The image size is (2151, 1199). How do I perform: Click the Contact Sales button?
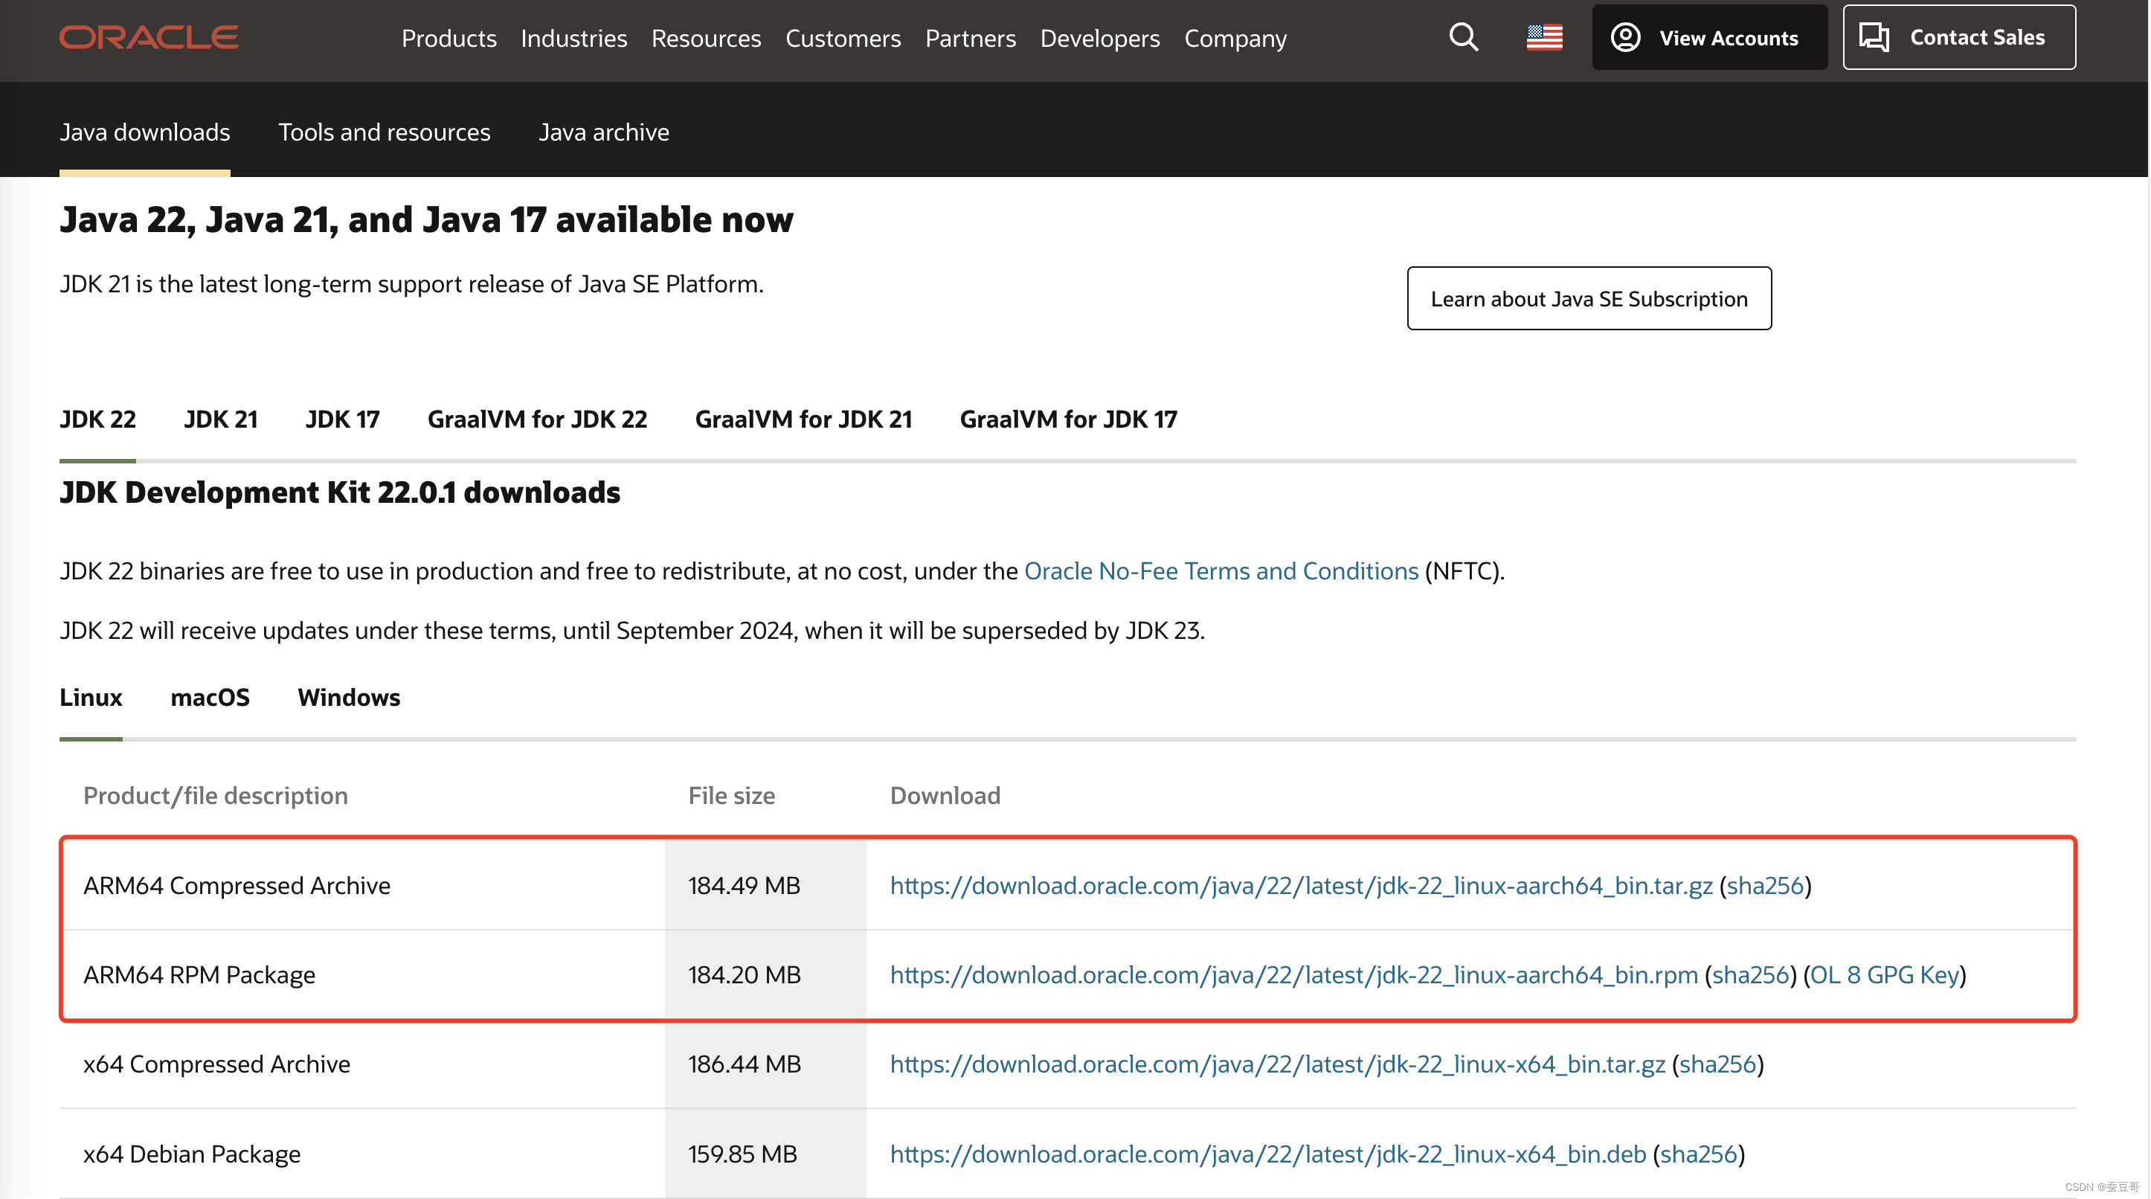click(x=1958, y=38)
